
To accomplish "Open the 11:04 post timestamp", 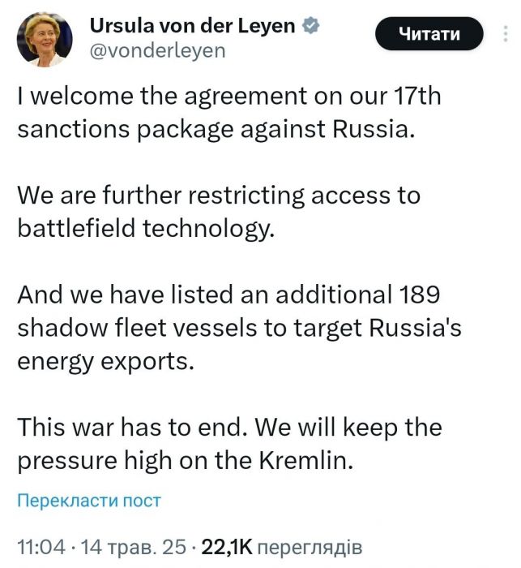I will pos(41,547).
